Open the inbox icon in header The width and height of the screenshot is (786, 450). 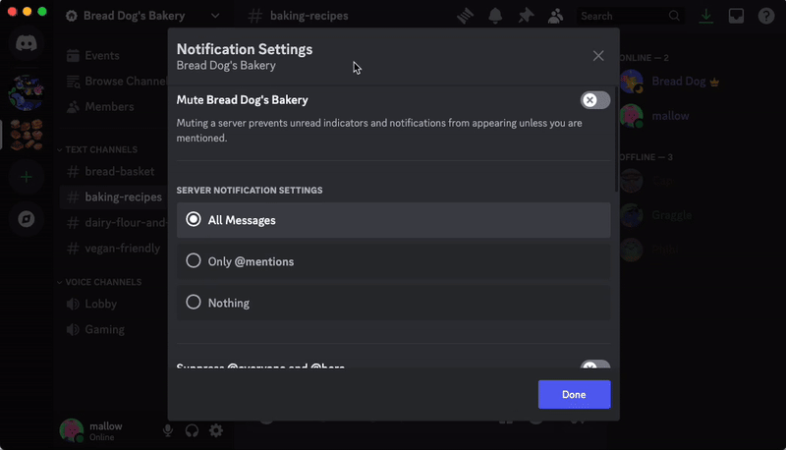coord(736,16)
